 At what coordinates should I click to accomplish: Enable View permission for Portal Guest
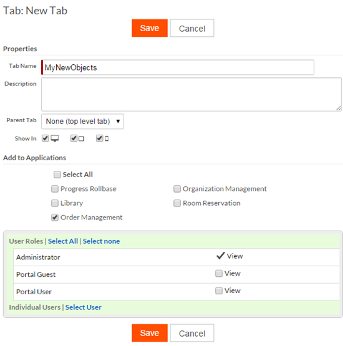pyautogui.click(x=218, y=274)
